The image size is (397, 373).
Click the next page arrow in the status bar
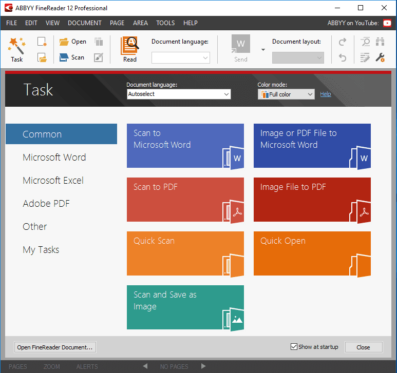(x=203, y=366)
